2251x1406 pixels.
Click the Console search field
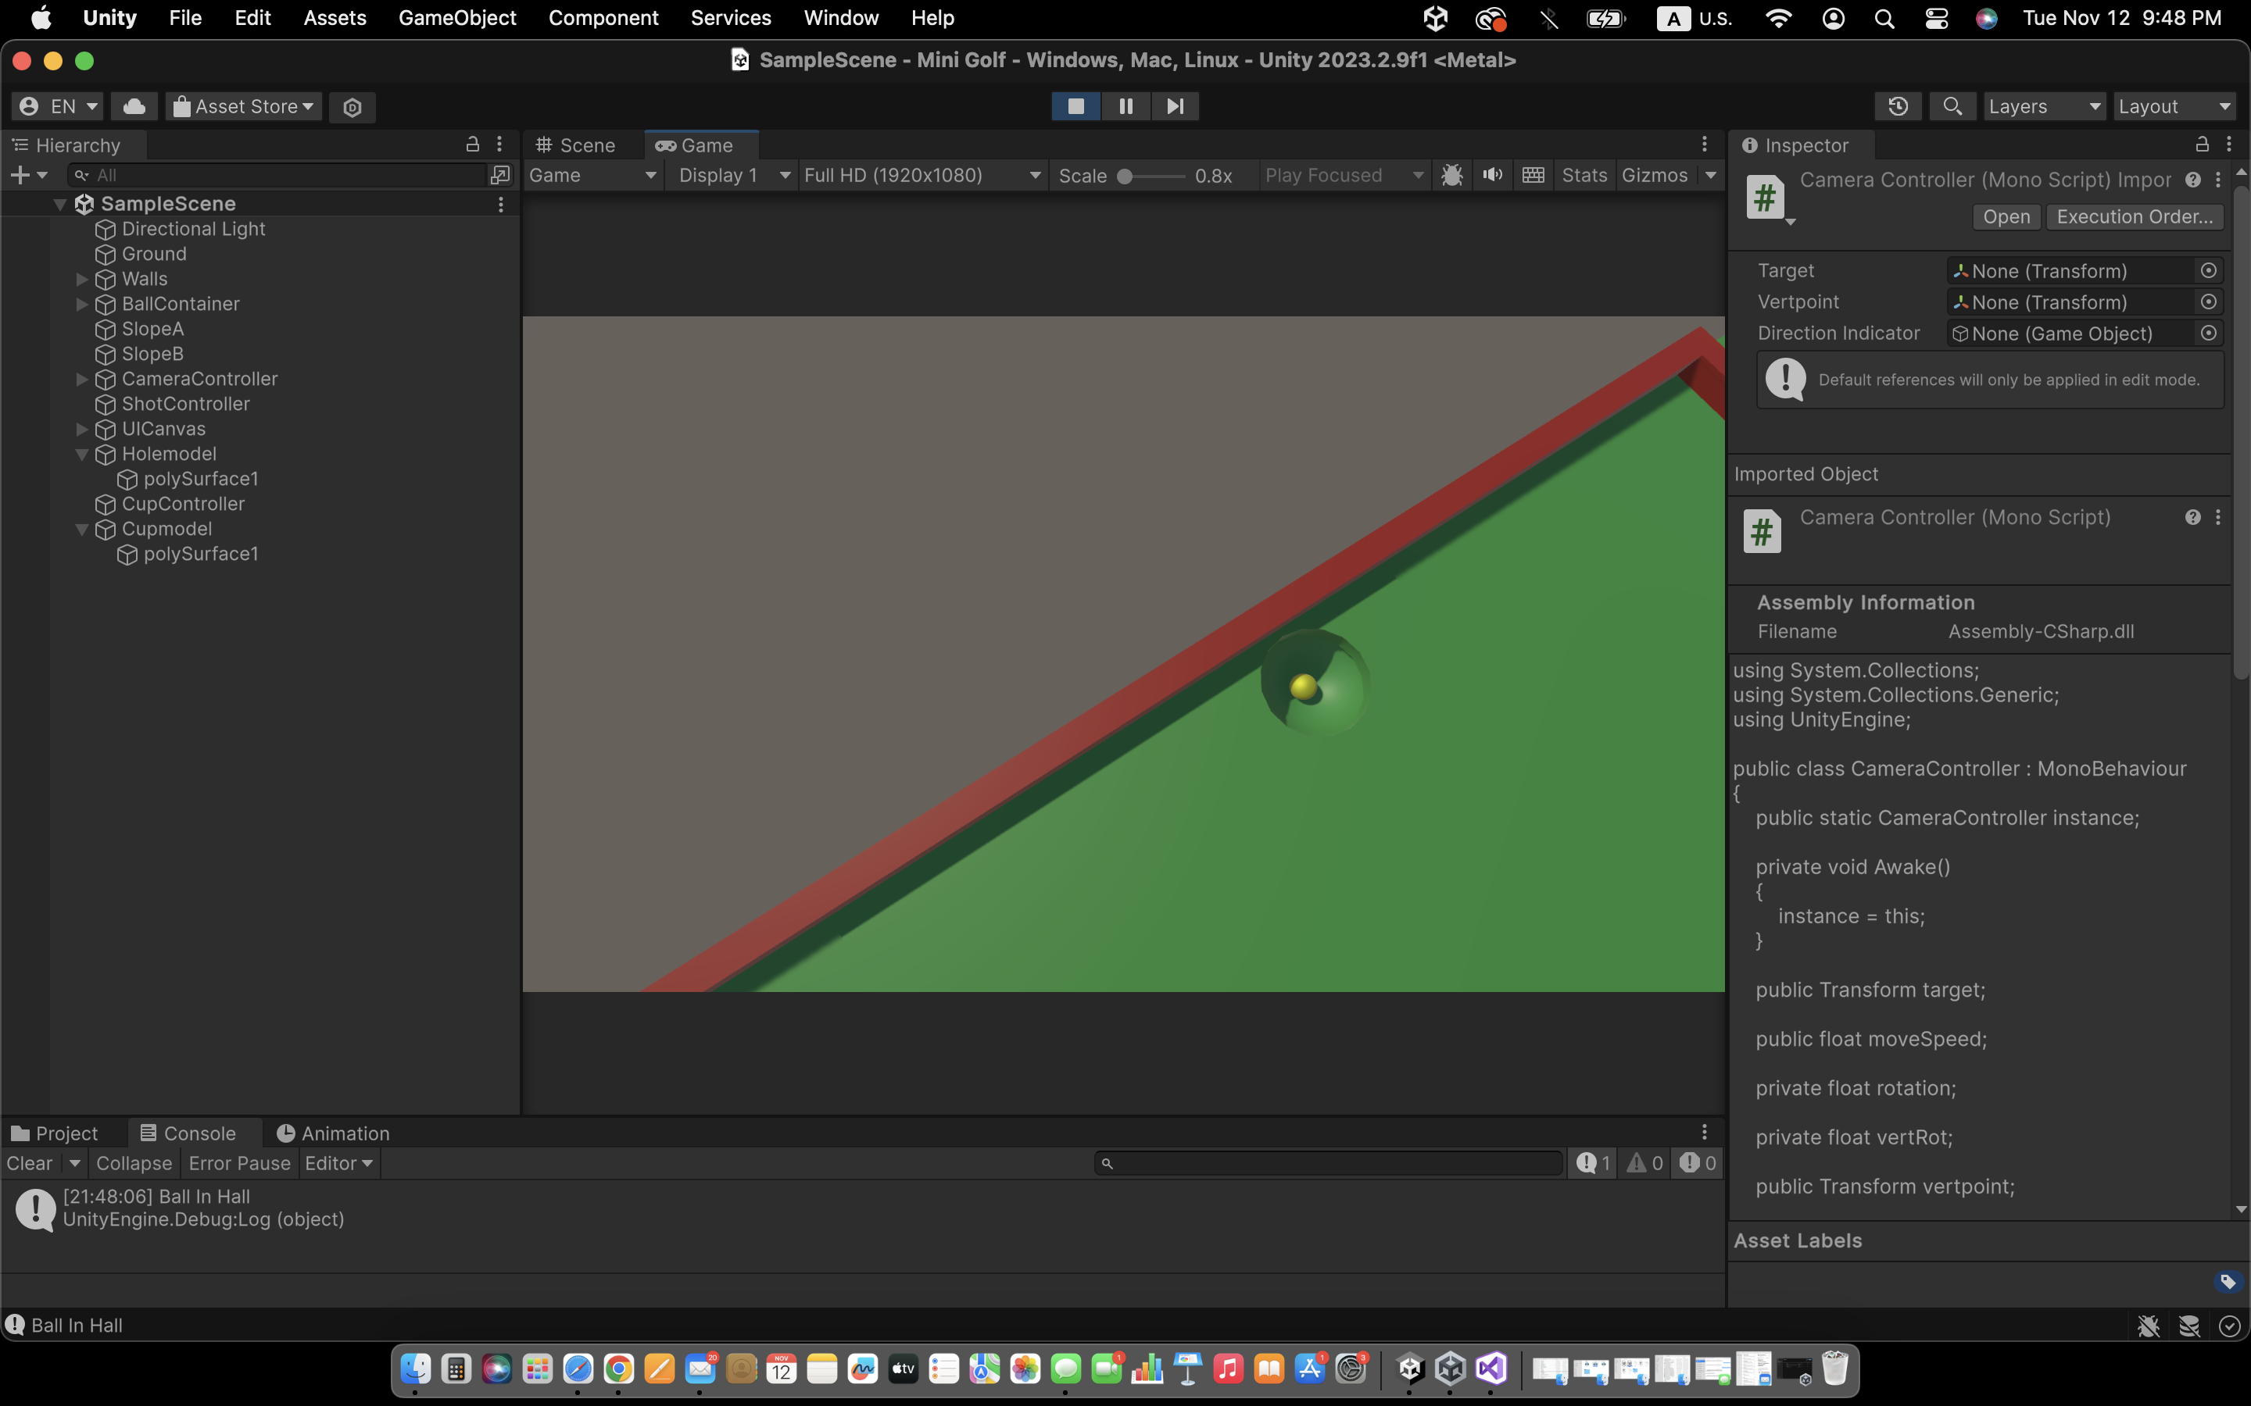pyautogui.click(x=1328, y=1163)
